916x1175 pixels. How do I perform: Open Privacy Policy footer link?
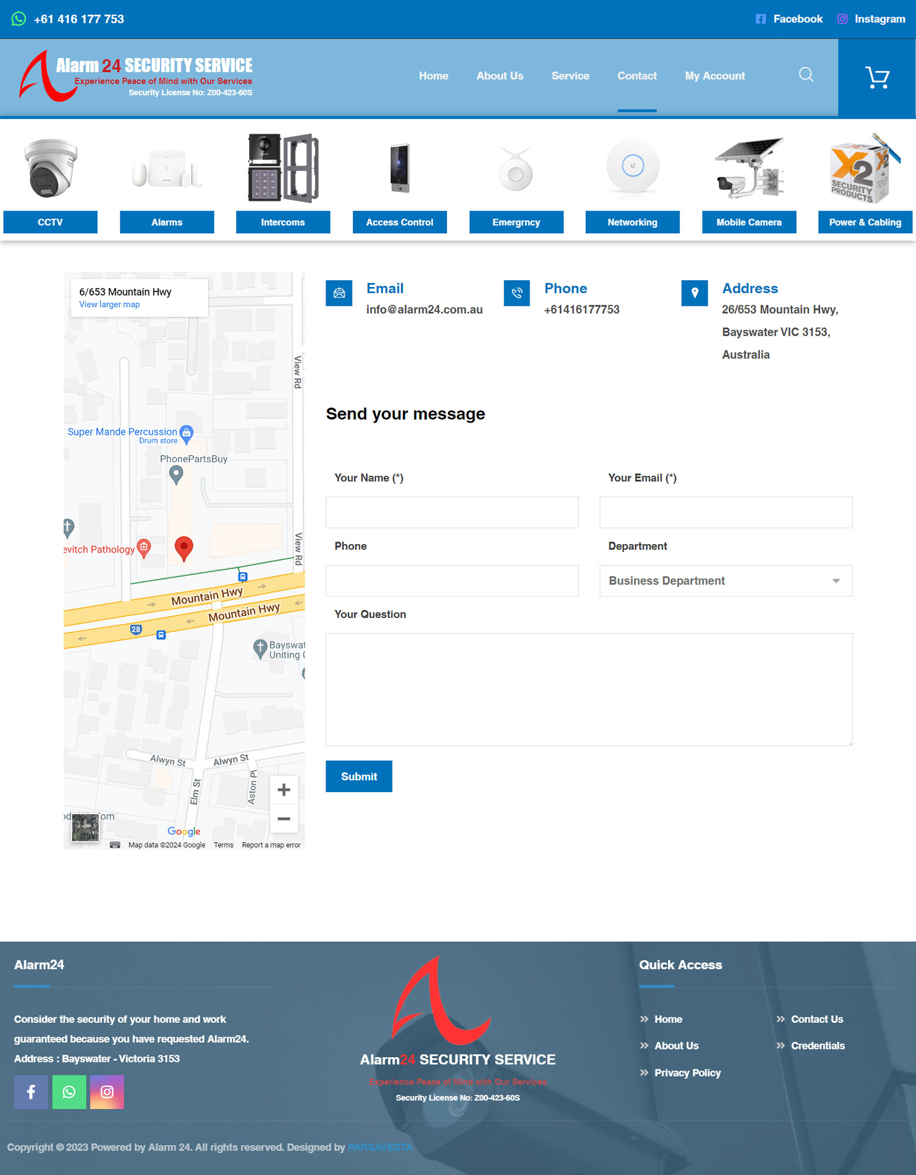pos(687,1073)
